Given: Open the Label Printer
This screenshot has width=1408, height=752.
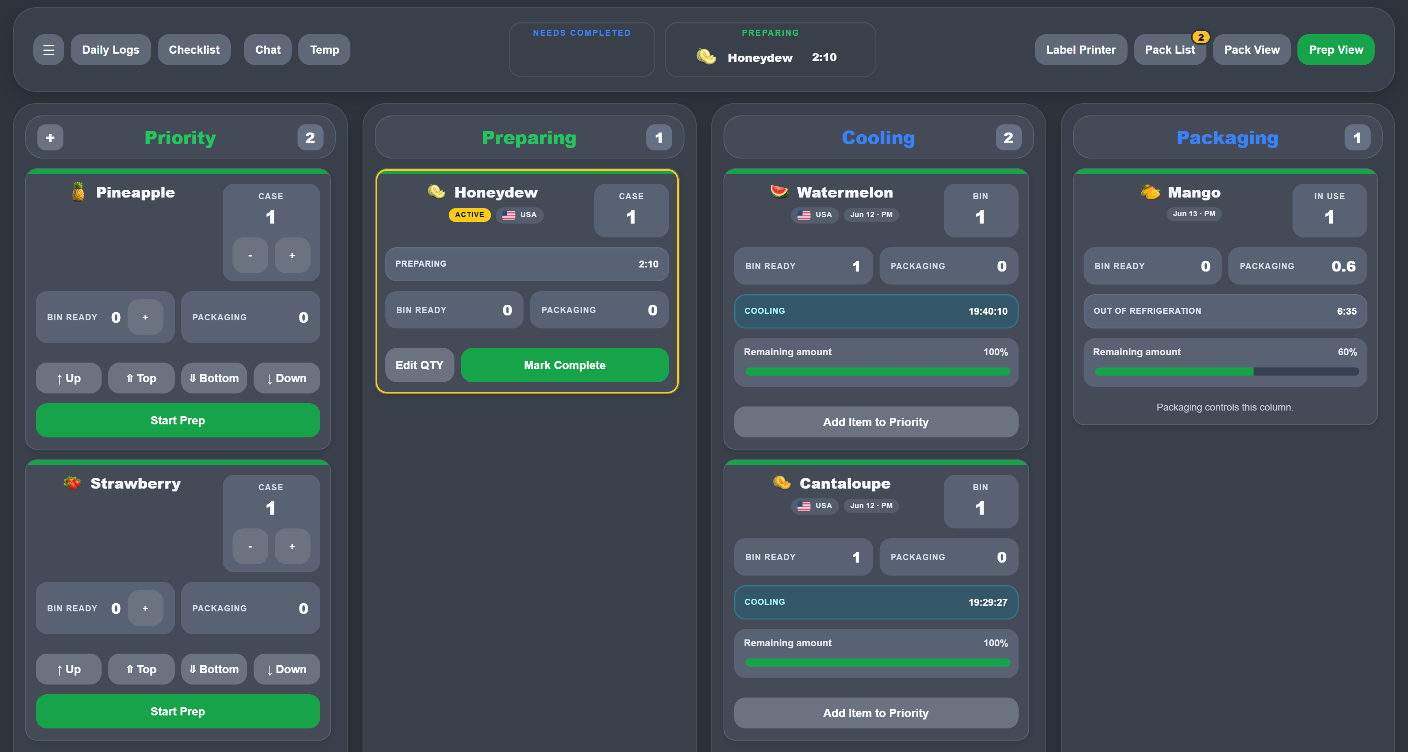Looking at the screenshot, I should point(1081,50).
